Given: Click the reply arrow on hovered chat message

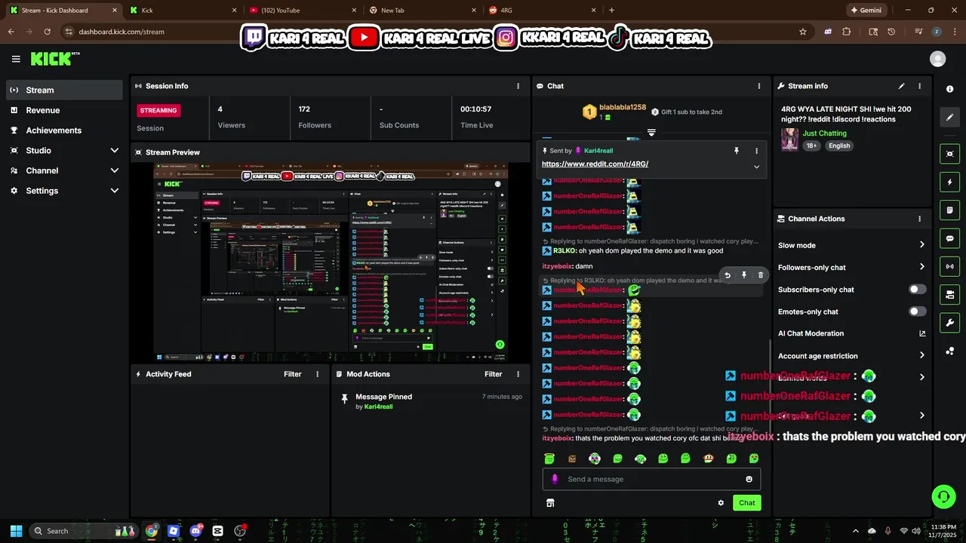Looking at the screenshot, I should [728, 275].
